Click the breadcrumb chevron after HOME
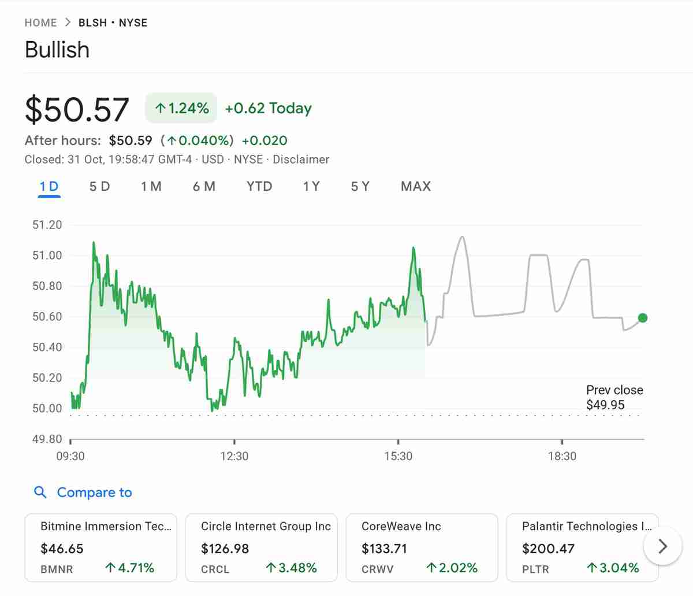The image size is (693, 596). 68,23
